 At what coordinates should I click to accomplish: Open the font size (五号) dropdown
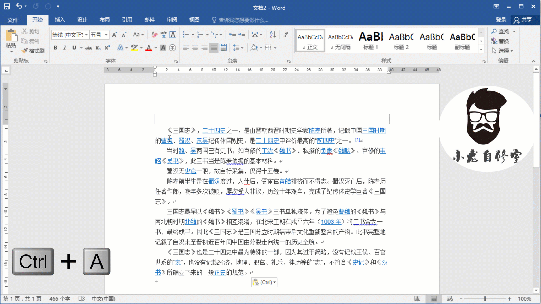coord(106,35)
